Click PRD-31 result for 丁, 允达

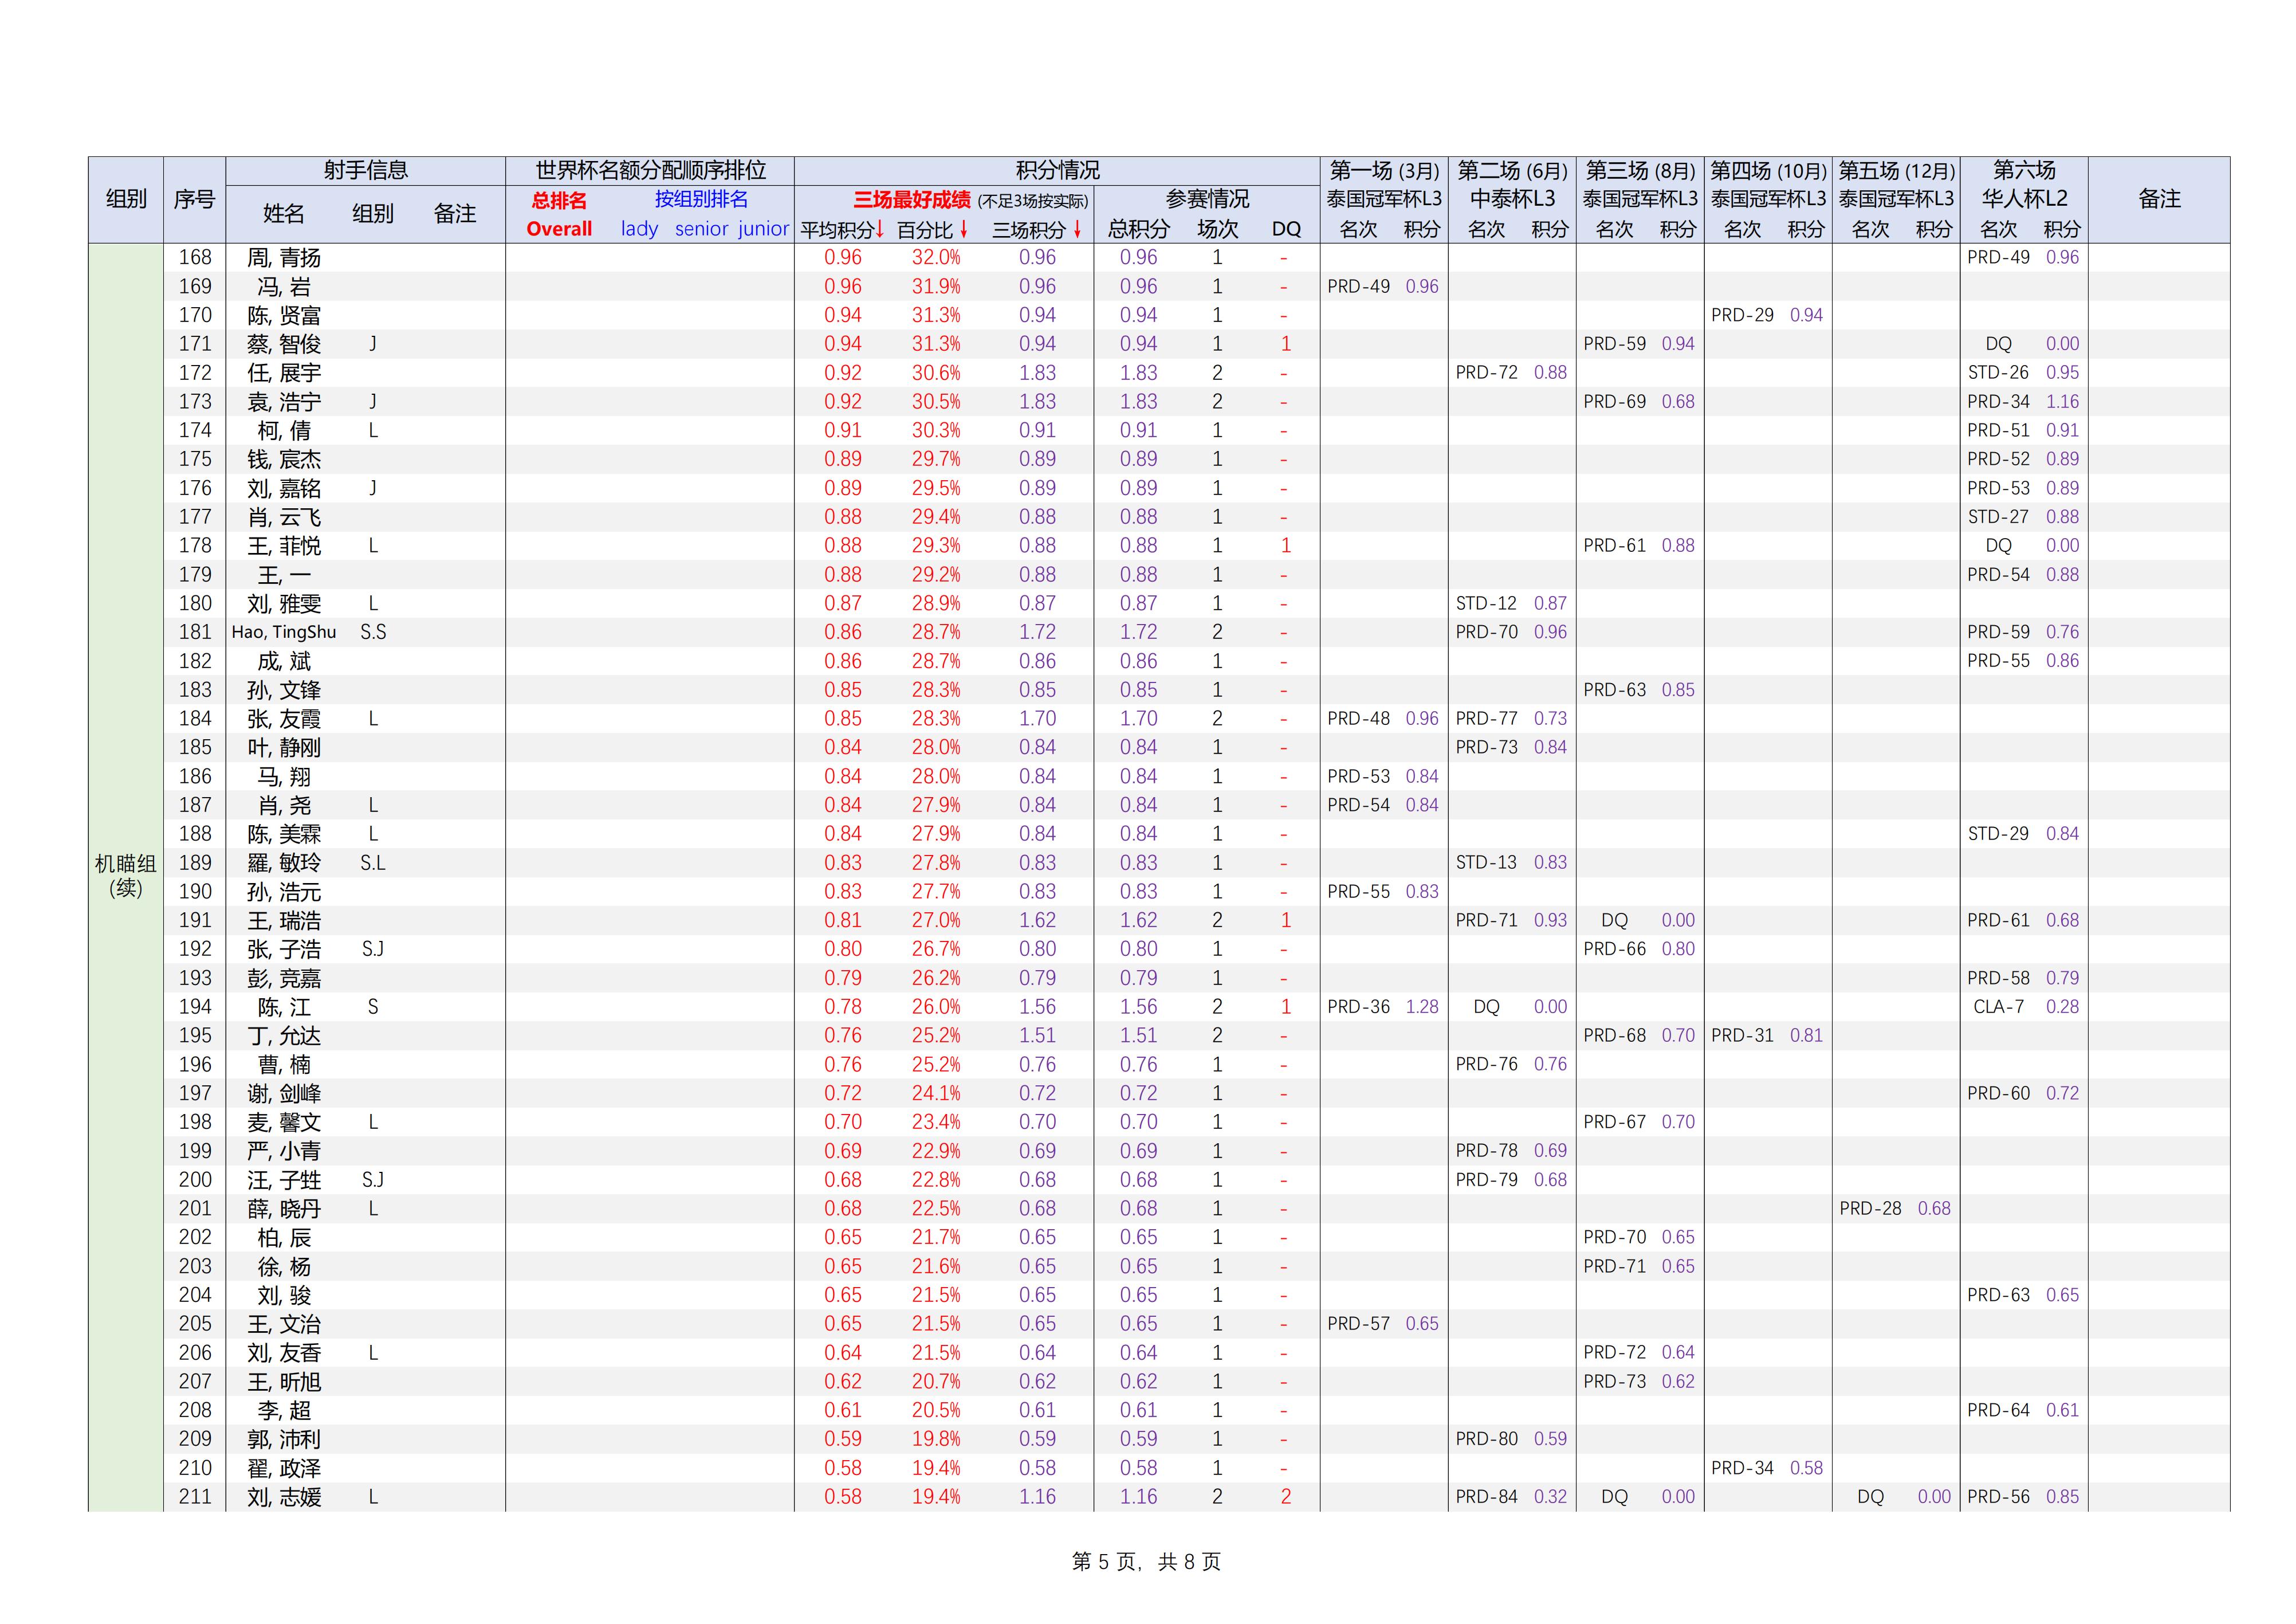tap(1742, 1035)
